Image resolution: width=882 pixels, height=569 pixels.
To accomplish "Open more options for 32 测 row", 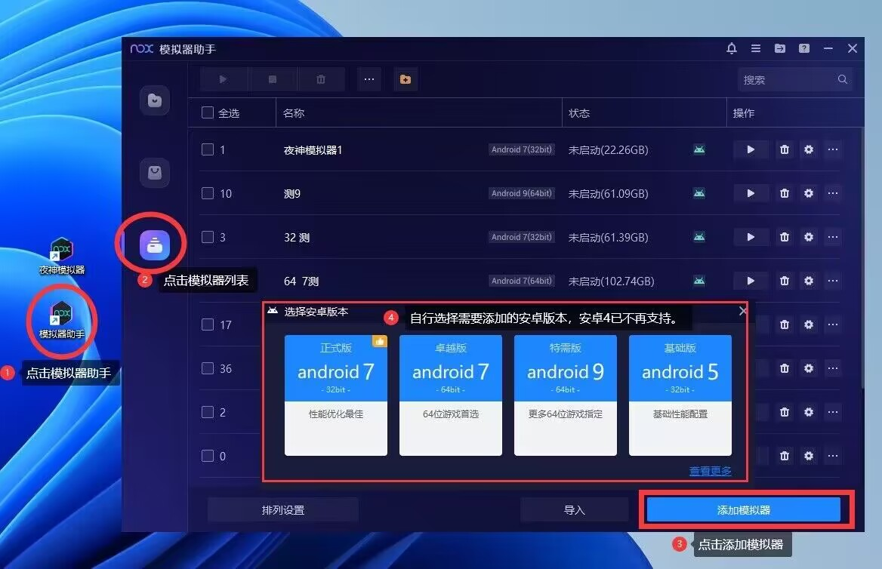I will click(x=833, y=237).
